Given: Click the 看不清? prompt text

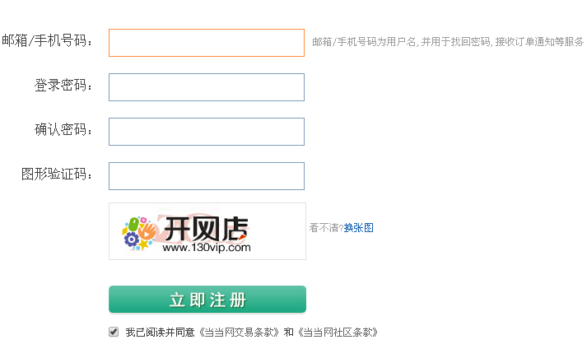Looking at the screenshot, I should click(x=326, y=228).
